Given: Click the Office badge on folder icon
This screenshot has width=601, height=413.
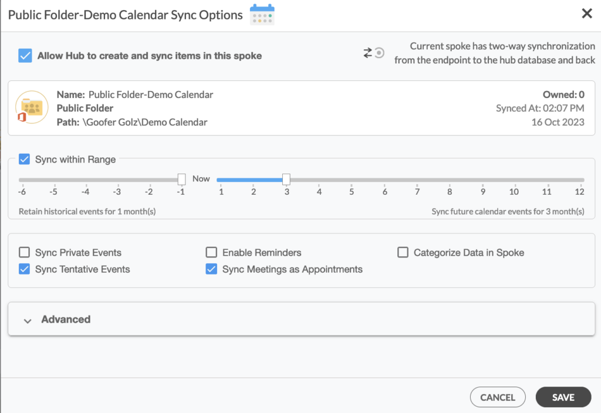Looking at the screenshot, I should pos(22,117).
